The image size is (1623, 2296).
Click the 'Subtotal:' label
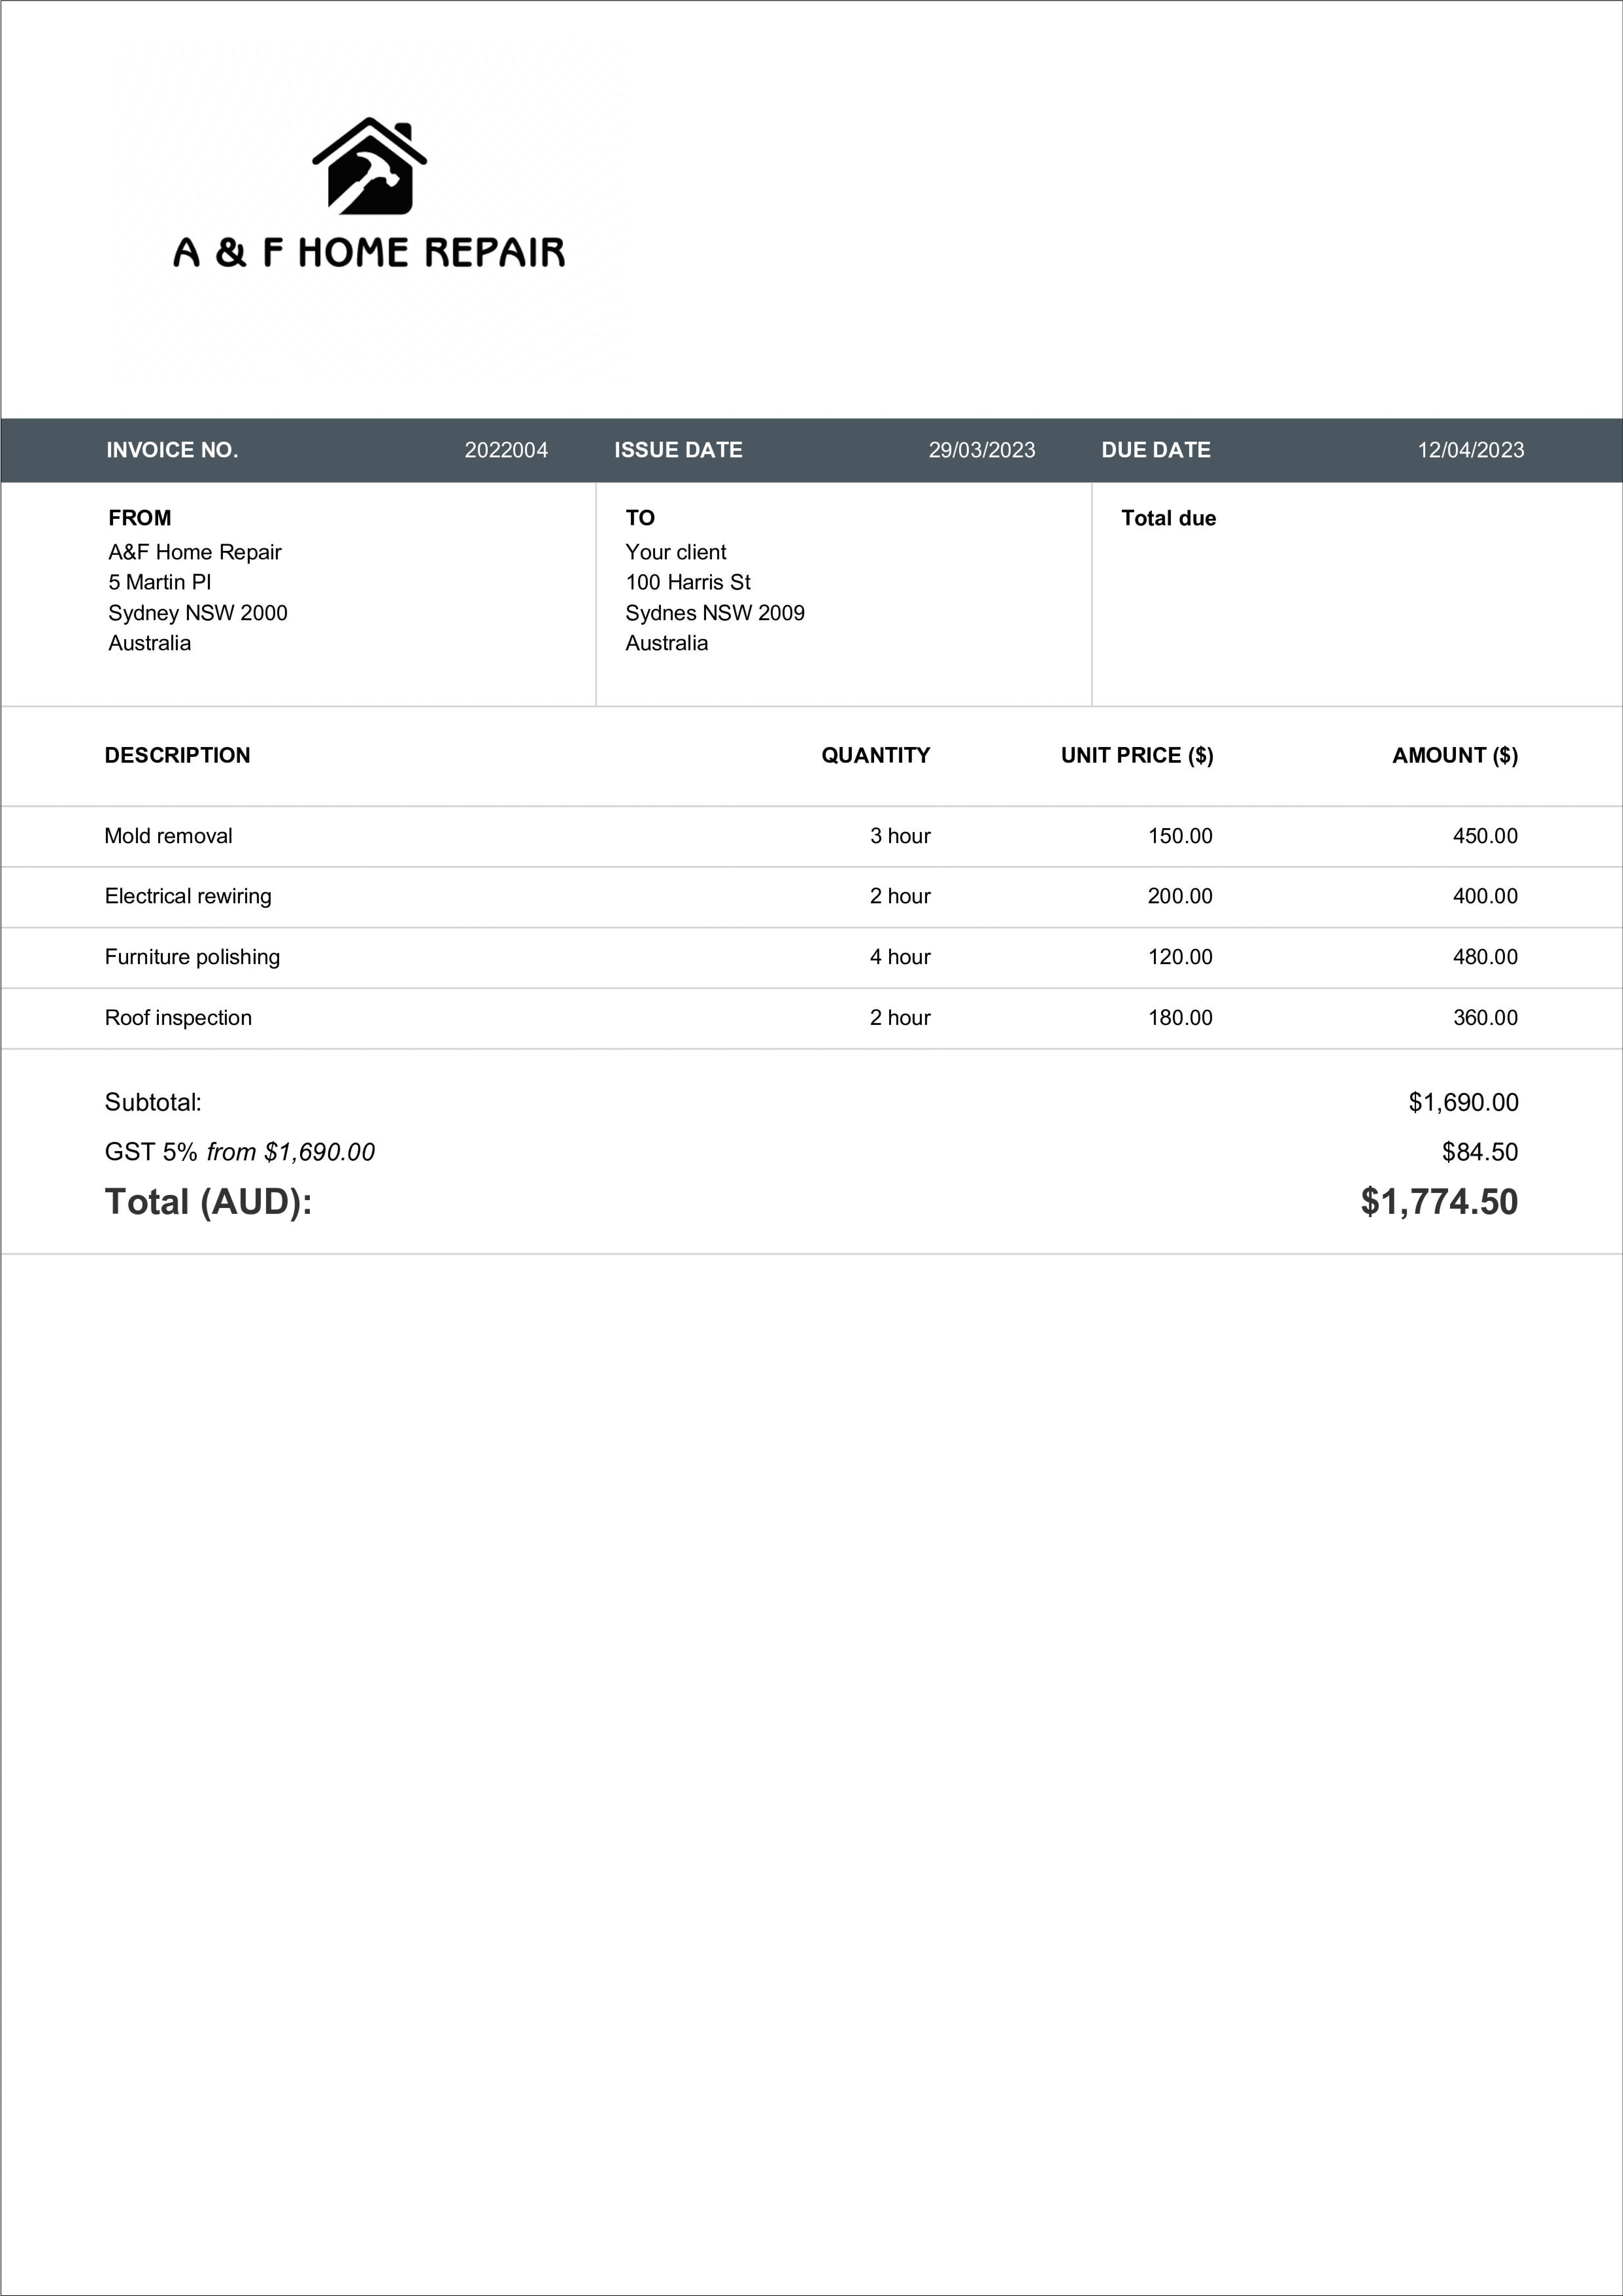153,1102
